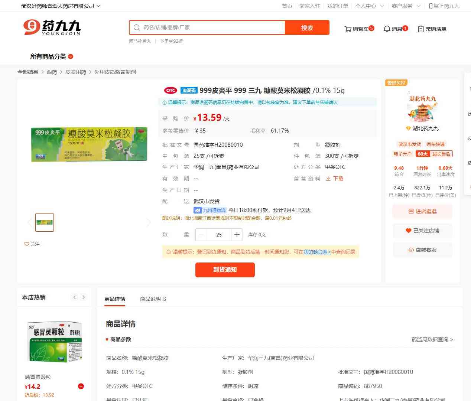Show previous hot-selling products
The height and width of the screenshot is (401, 471).
tap(75, 297)
